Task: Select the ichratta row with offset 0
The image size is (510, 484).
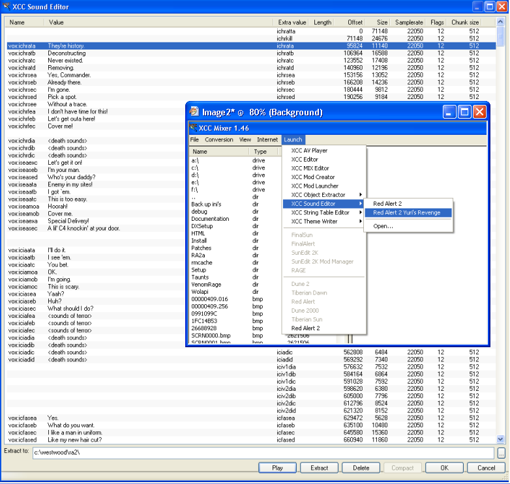Action: (x=251, y=31)
